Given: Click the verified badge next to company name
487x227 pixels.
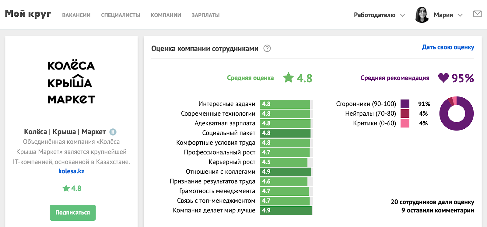Looking at the screenshot, I should [x=113, y=132].
